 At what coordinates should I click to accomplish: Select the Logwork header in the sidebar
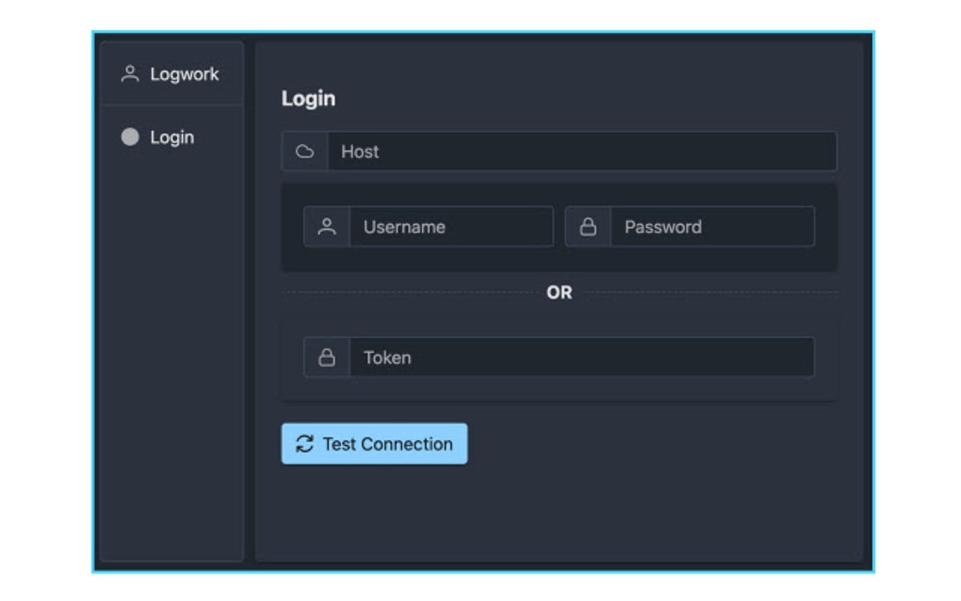tap(185, 73)
